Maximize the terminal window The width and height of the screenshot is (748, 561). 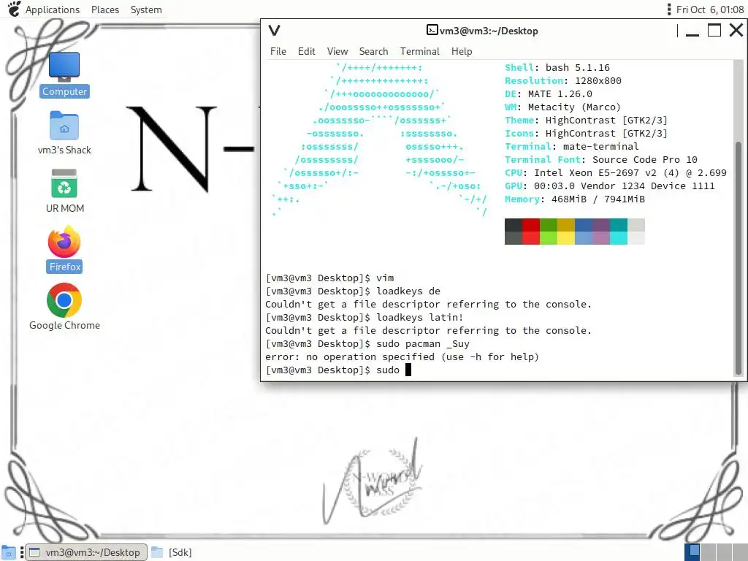(x=714, y=31)
